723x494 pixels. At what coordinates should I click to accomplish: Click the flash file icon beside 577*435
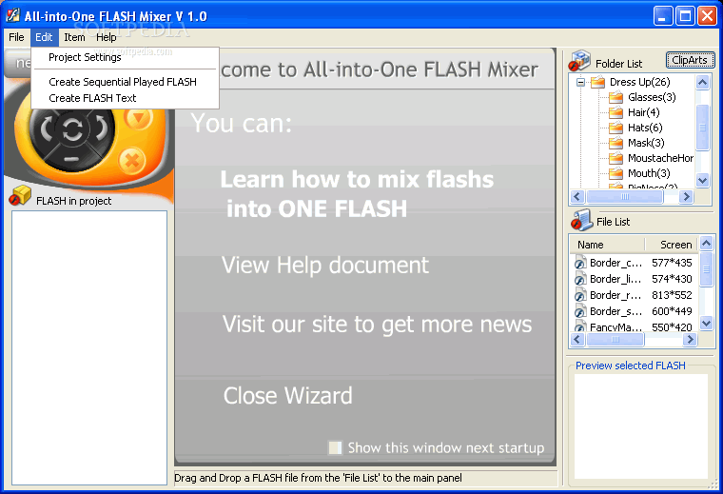[x=580, y=263]
